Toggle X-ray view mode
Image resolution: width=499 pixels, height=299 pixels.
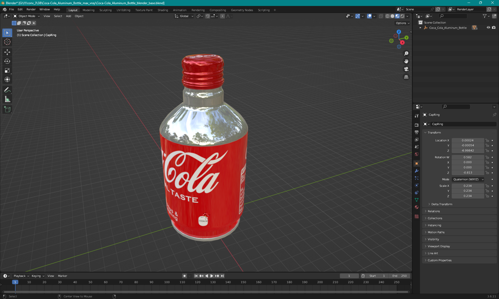(381, 16)
